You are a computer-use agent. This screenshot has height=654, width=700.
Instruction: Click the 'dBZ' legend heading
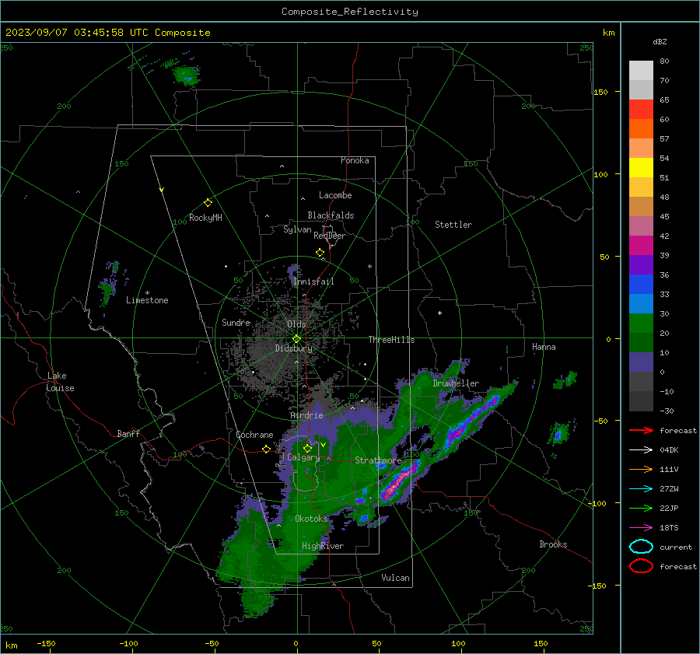tap(660, 41)
